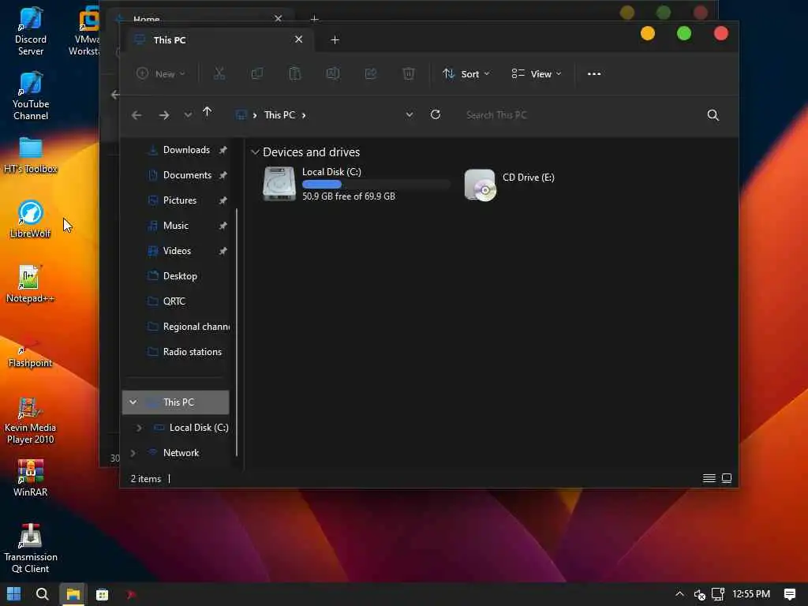Click the Paste clipboard icon
The height and width of the screenshot is (606, 808).
click(295, 73)
